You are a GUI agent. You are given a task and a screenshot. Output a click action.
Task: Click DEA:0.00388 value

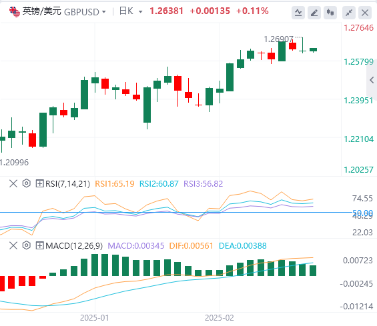click(243, 246)
